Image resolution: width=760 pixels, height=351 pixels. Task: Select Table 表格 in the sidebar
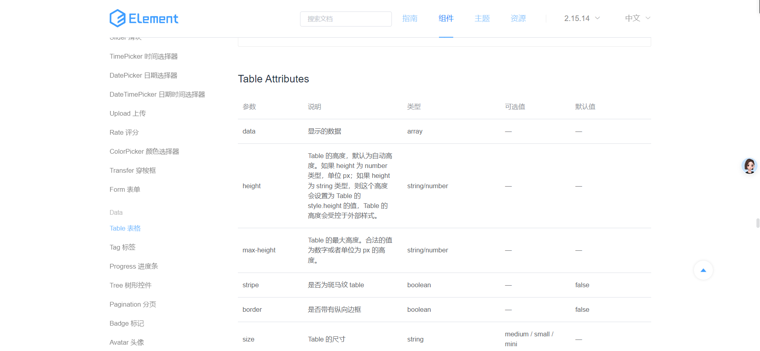(x=125, y=229)
